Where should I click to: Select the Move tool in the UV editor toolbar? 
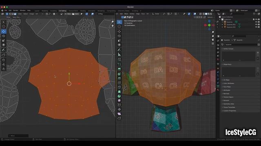pos(4,32)
